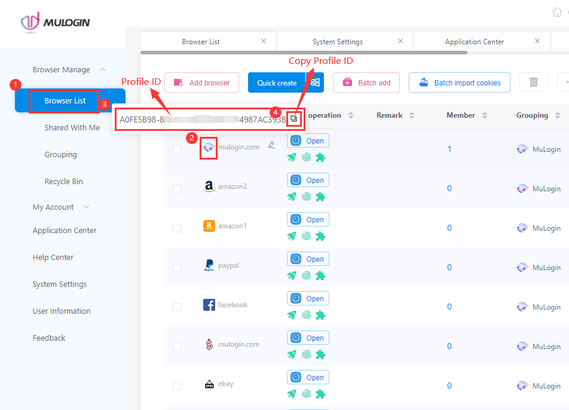The width and height of the screenshot is (569, 410).
Task: Open Recycle Bin in the sidebar
Action: 63,182
